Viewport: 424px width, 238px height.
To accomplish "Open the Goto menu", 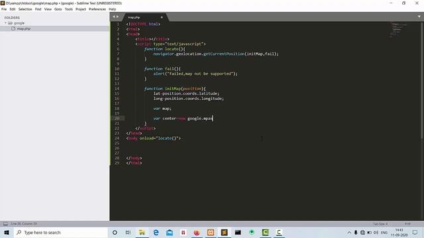I will click(x=58, y=9).
